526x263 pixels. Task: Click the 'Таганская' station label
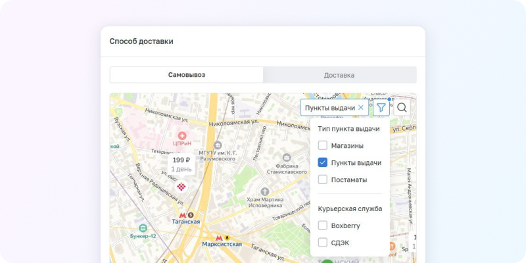coord(186,222)
